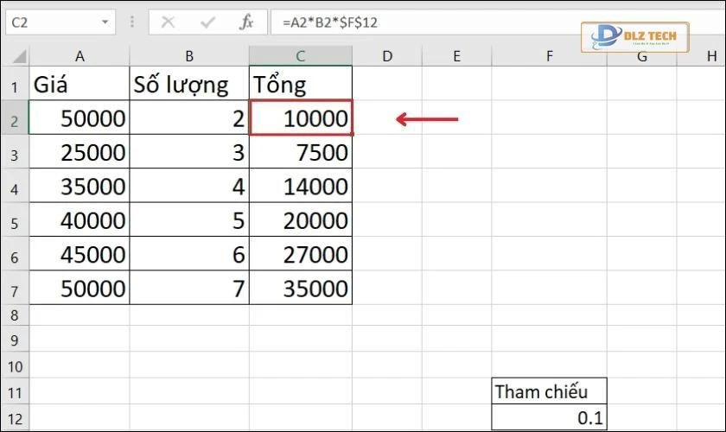
Task: Click the Insert Function fx icon
Action: pos(245,22)
